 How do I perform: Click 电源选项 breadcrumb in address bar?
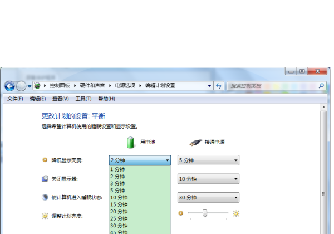coord(125,86)
